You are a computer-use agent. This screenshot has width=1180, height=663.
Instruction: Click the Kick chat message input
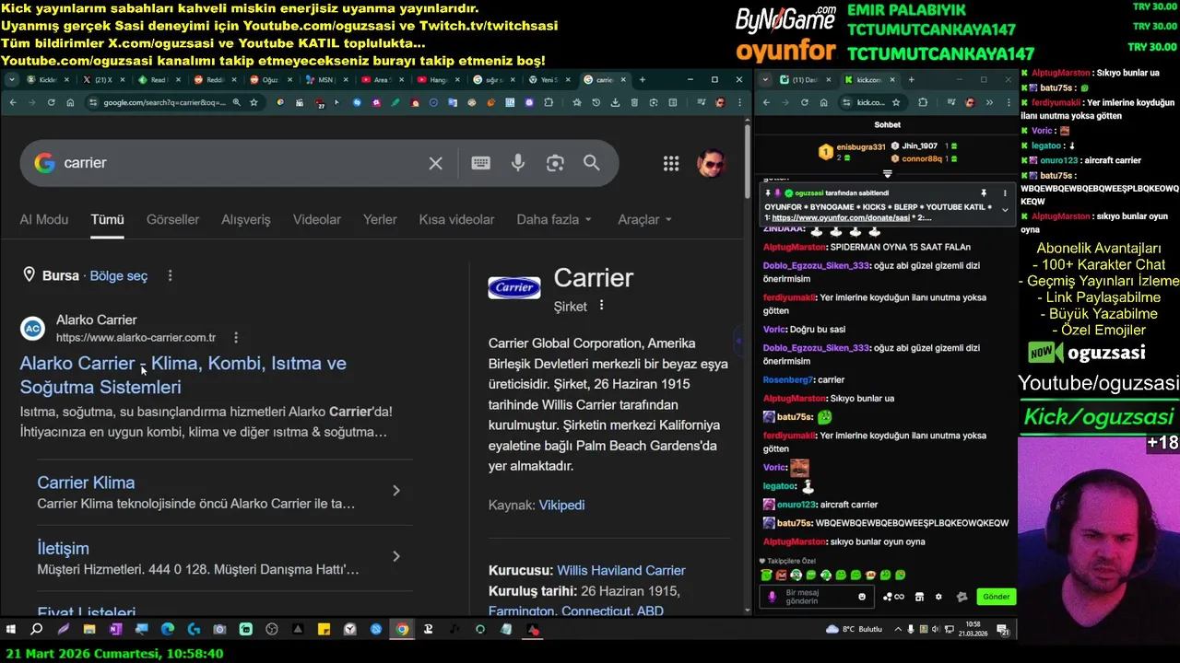pos(816,597)
